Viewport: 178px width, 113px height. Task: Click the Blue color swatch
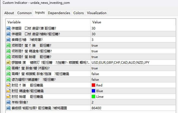[x=93, y=91]
